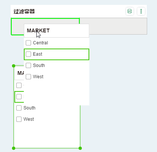Click the MARKET title of the dragged filter
Image resolution: width=157 pixels, height=152 pixels.
click(x=38, y=30)
